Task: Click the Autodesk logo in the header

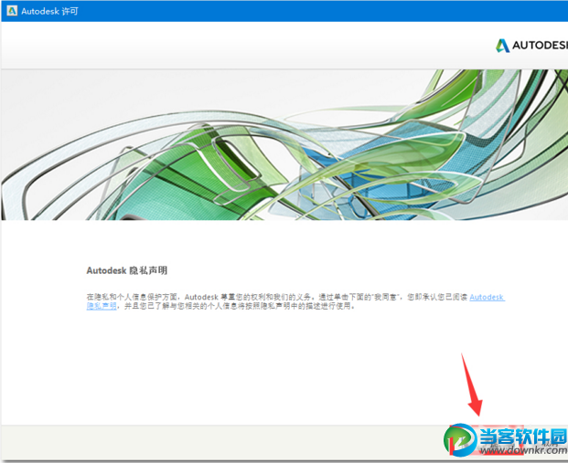Action: point(531,46)
